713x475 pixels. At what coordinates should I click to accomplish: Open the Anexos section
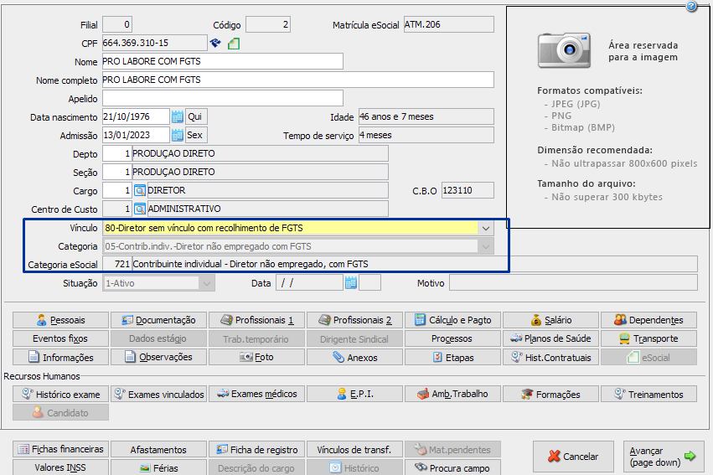click(354, 357)
